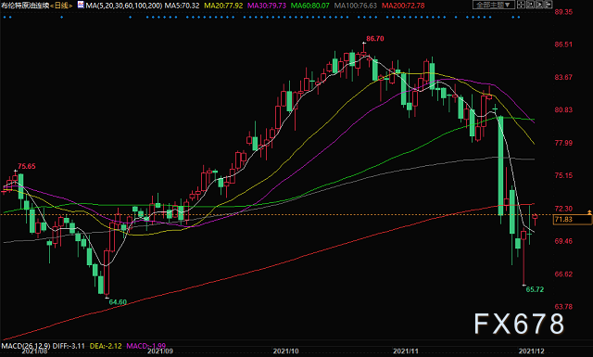Open the 全部主题 dropdown

pos(494,5)
